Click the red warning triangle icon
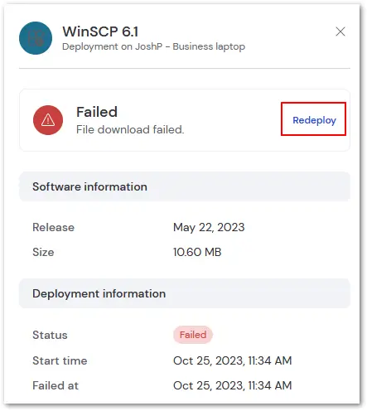367x411 pixels. click(48, 120)
